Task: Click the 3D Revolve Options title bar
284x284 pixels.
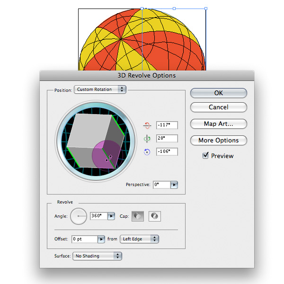Action: (x=147, y=76)
